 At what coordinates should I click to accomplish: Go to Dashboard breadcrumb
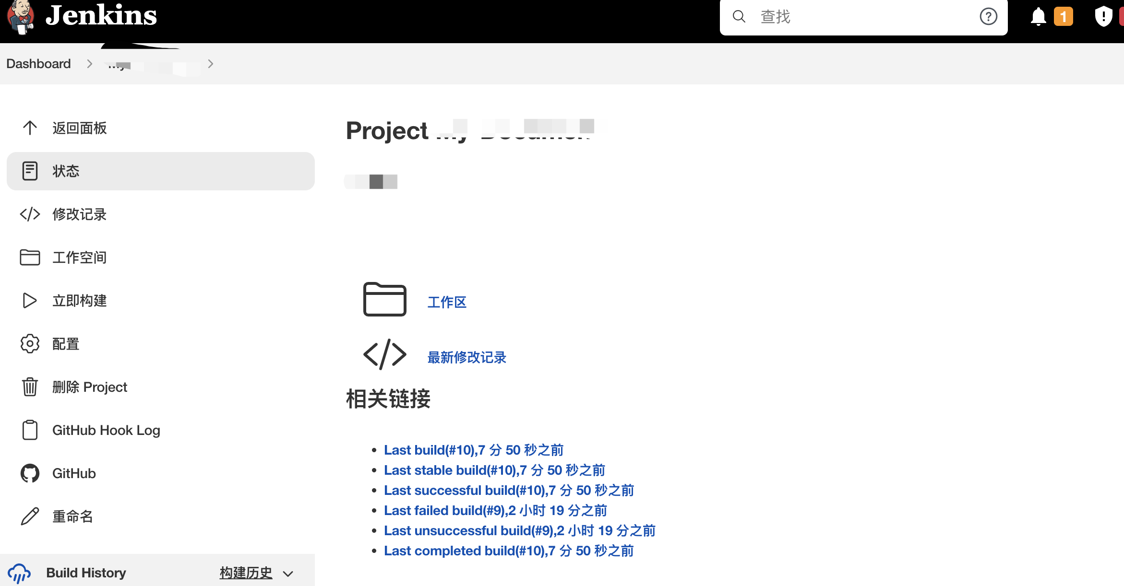(38, 64)
